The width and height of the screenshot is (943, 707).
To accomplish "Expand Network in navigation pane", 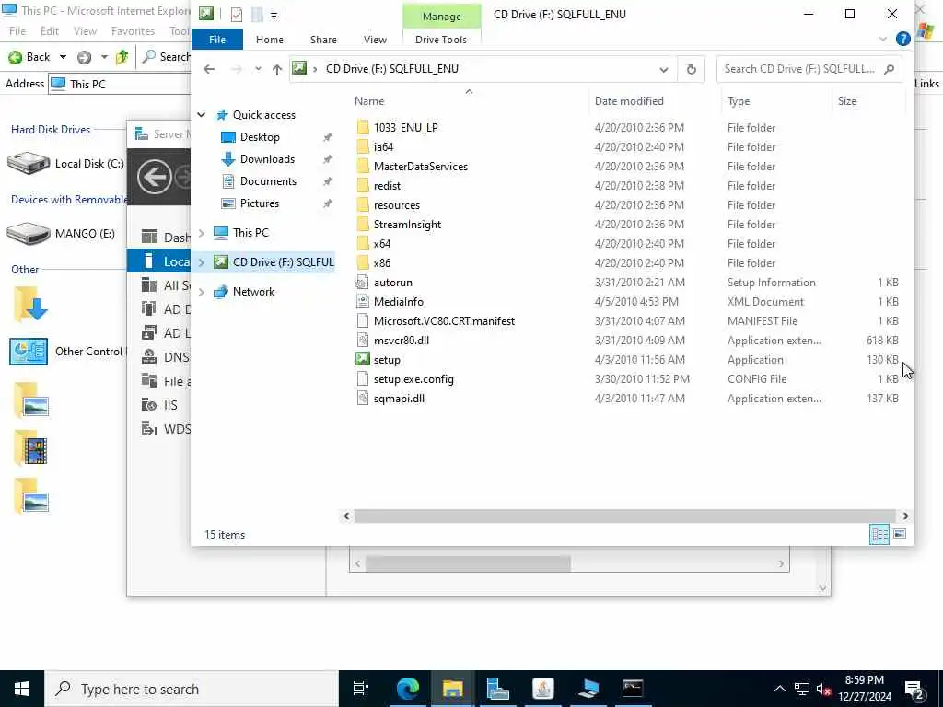I will pyautogui.click(x=202, y=292).
